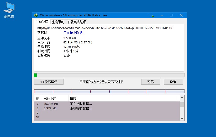216x137 pixels.
Task: Select thread row 8 with 8.979 MB
Action: point(107,108)
